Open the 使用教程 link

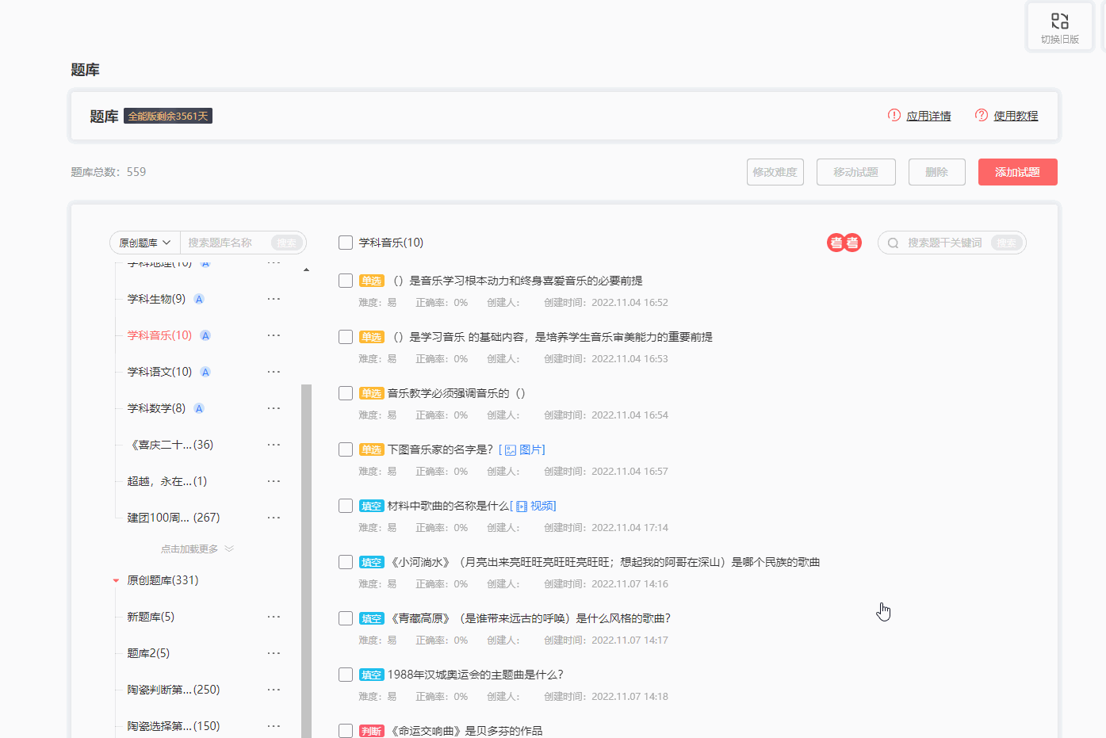(1015, 116)
